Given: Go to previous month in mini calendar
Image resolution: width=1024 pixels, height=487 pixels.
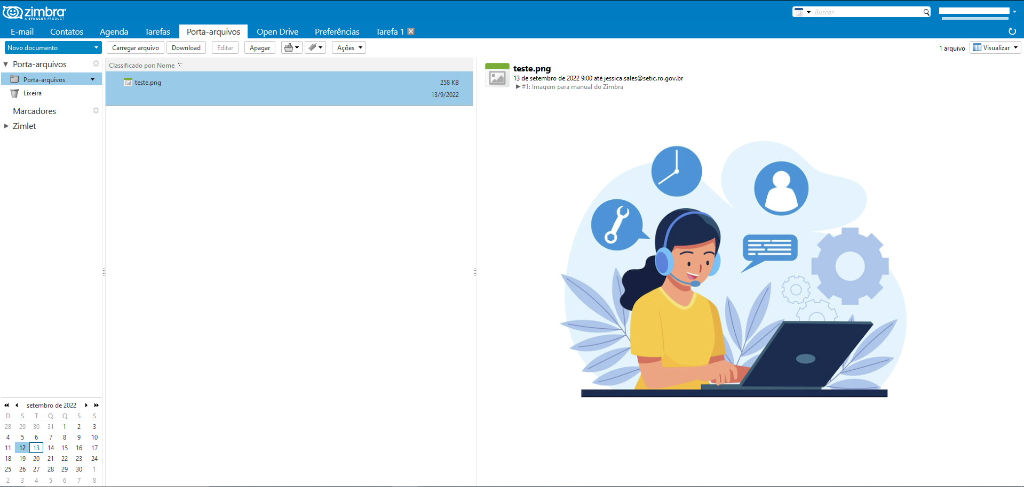Looking at the screenshot, I should pyautogui.click(x=17, y=405).
